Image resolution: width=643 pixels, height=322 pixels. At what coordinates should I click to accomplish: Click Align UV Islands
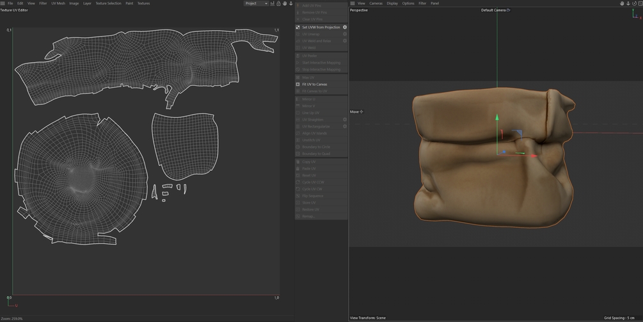(321, 133)
